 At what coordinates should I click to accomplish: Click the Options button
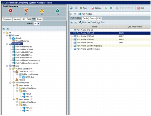[x=96, y=8]
